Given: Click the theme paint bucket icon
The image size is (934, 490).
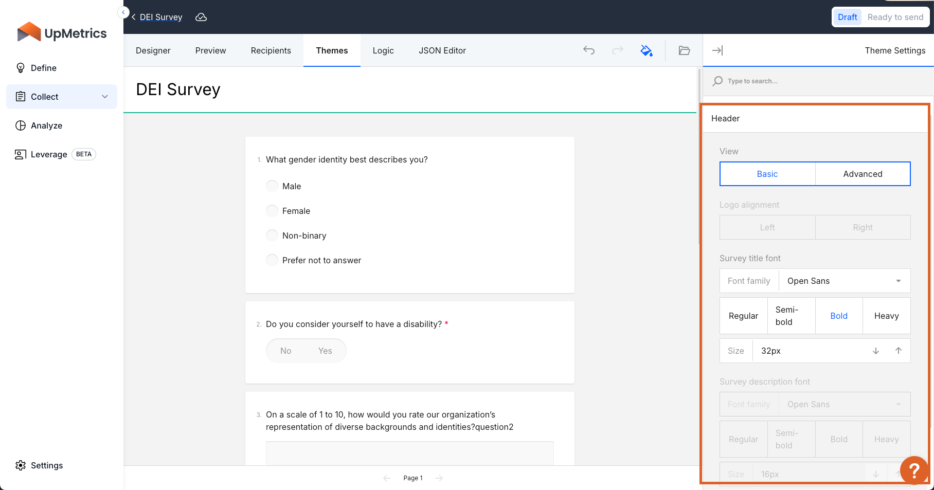Looking at the screenshot, I should tap(646, 50).
